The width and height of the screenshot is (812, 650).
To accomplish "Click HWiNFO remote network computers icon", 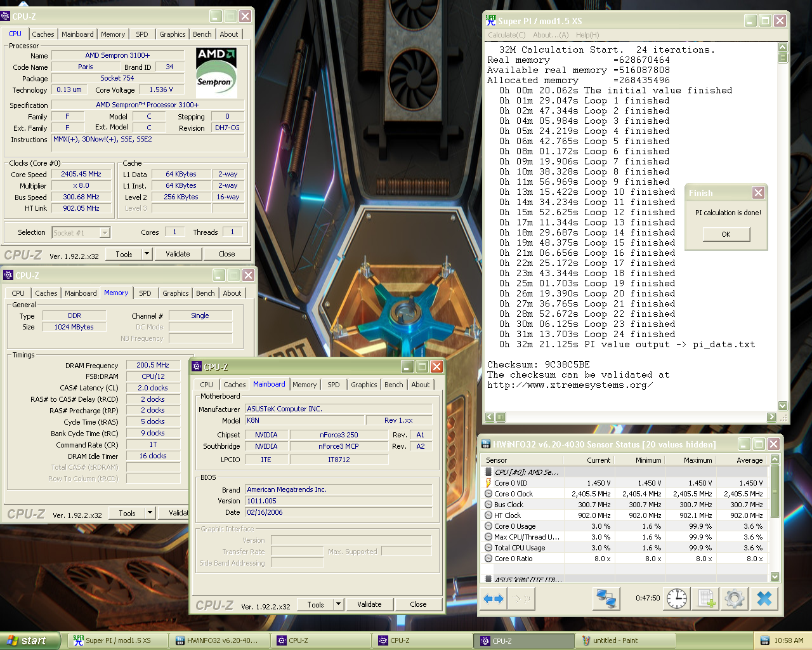I will (606, 598).
